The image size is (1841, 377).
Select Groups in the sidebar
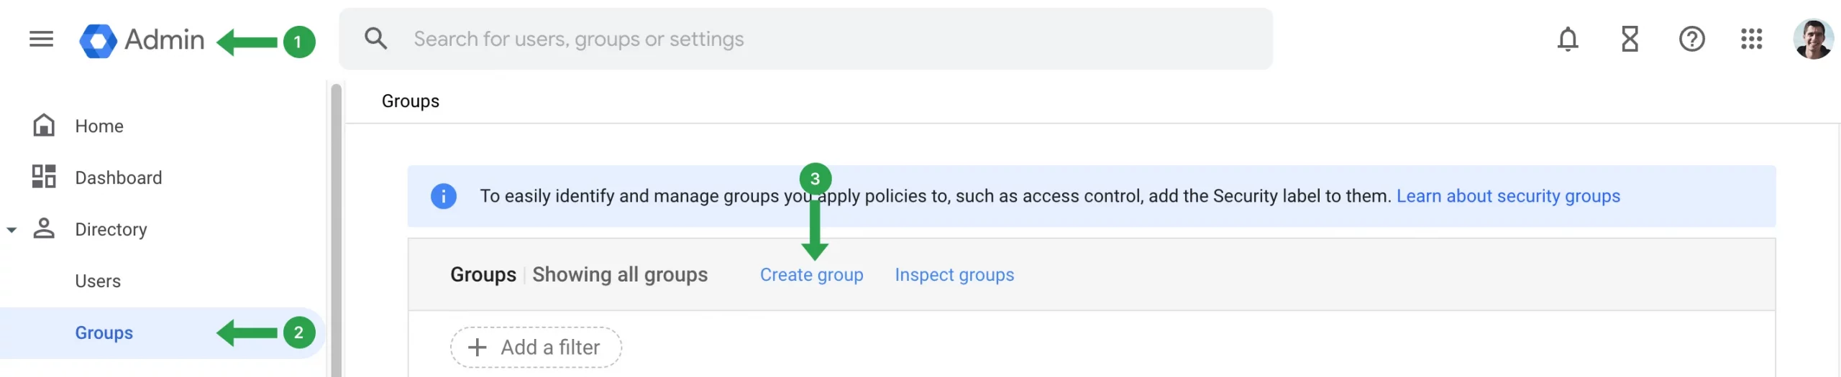point(104,332)
